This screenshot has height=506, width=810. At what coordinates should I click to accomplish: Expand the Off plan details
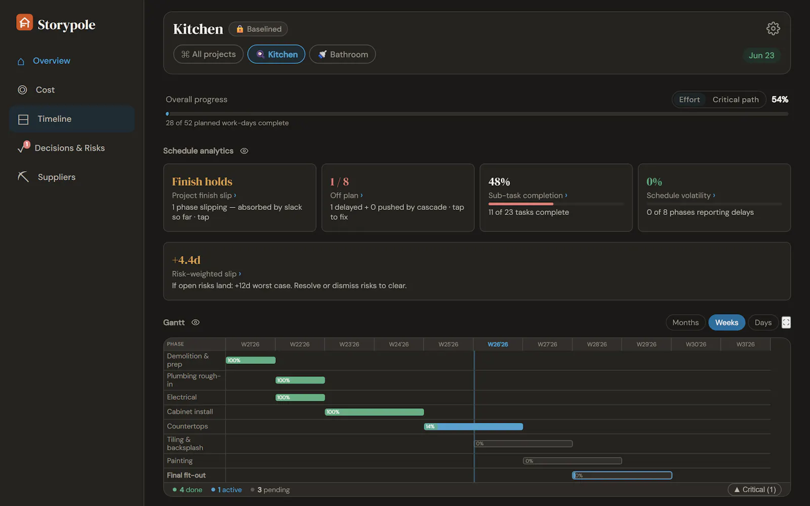tap(346, 195)
